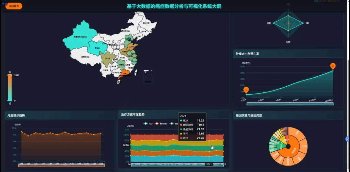Click the low-end handle of map color scale
Screen dimensions: 350x172
(10, 101)
